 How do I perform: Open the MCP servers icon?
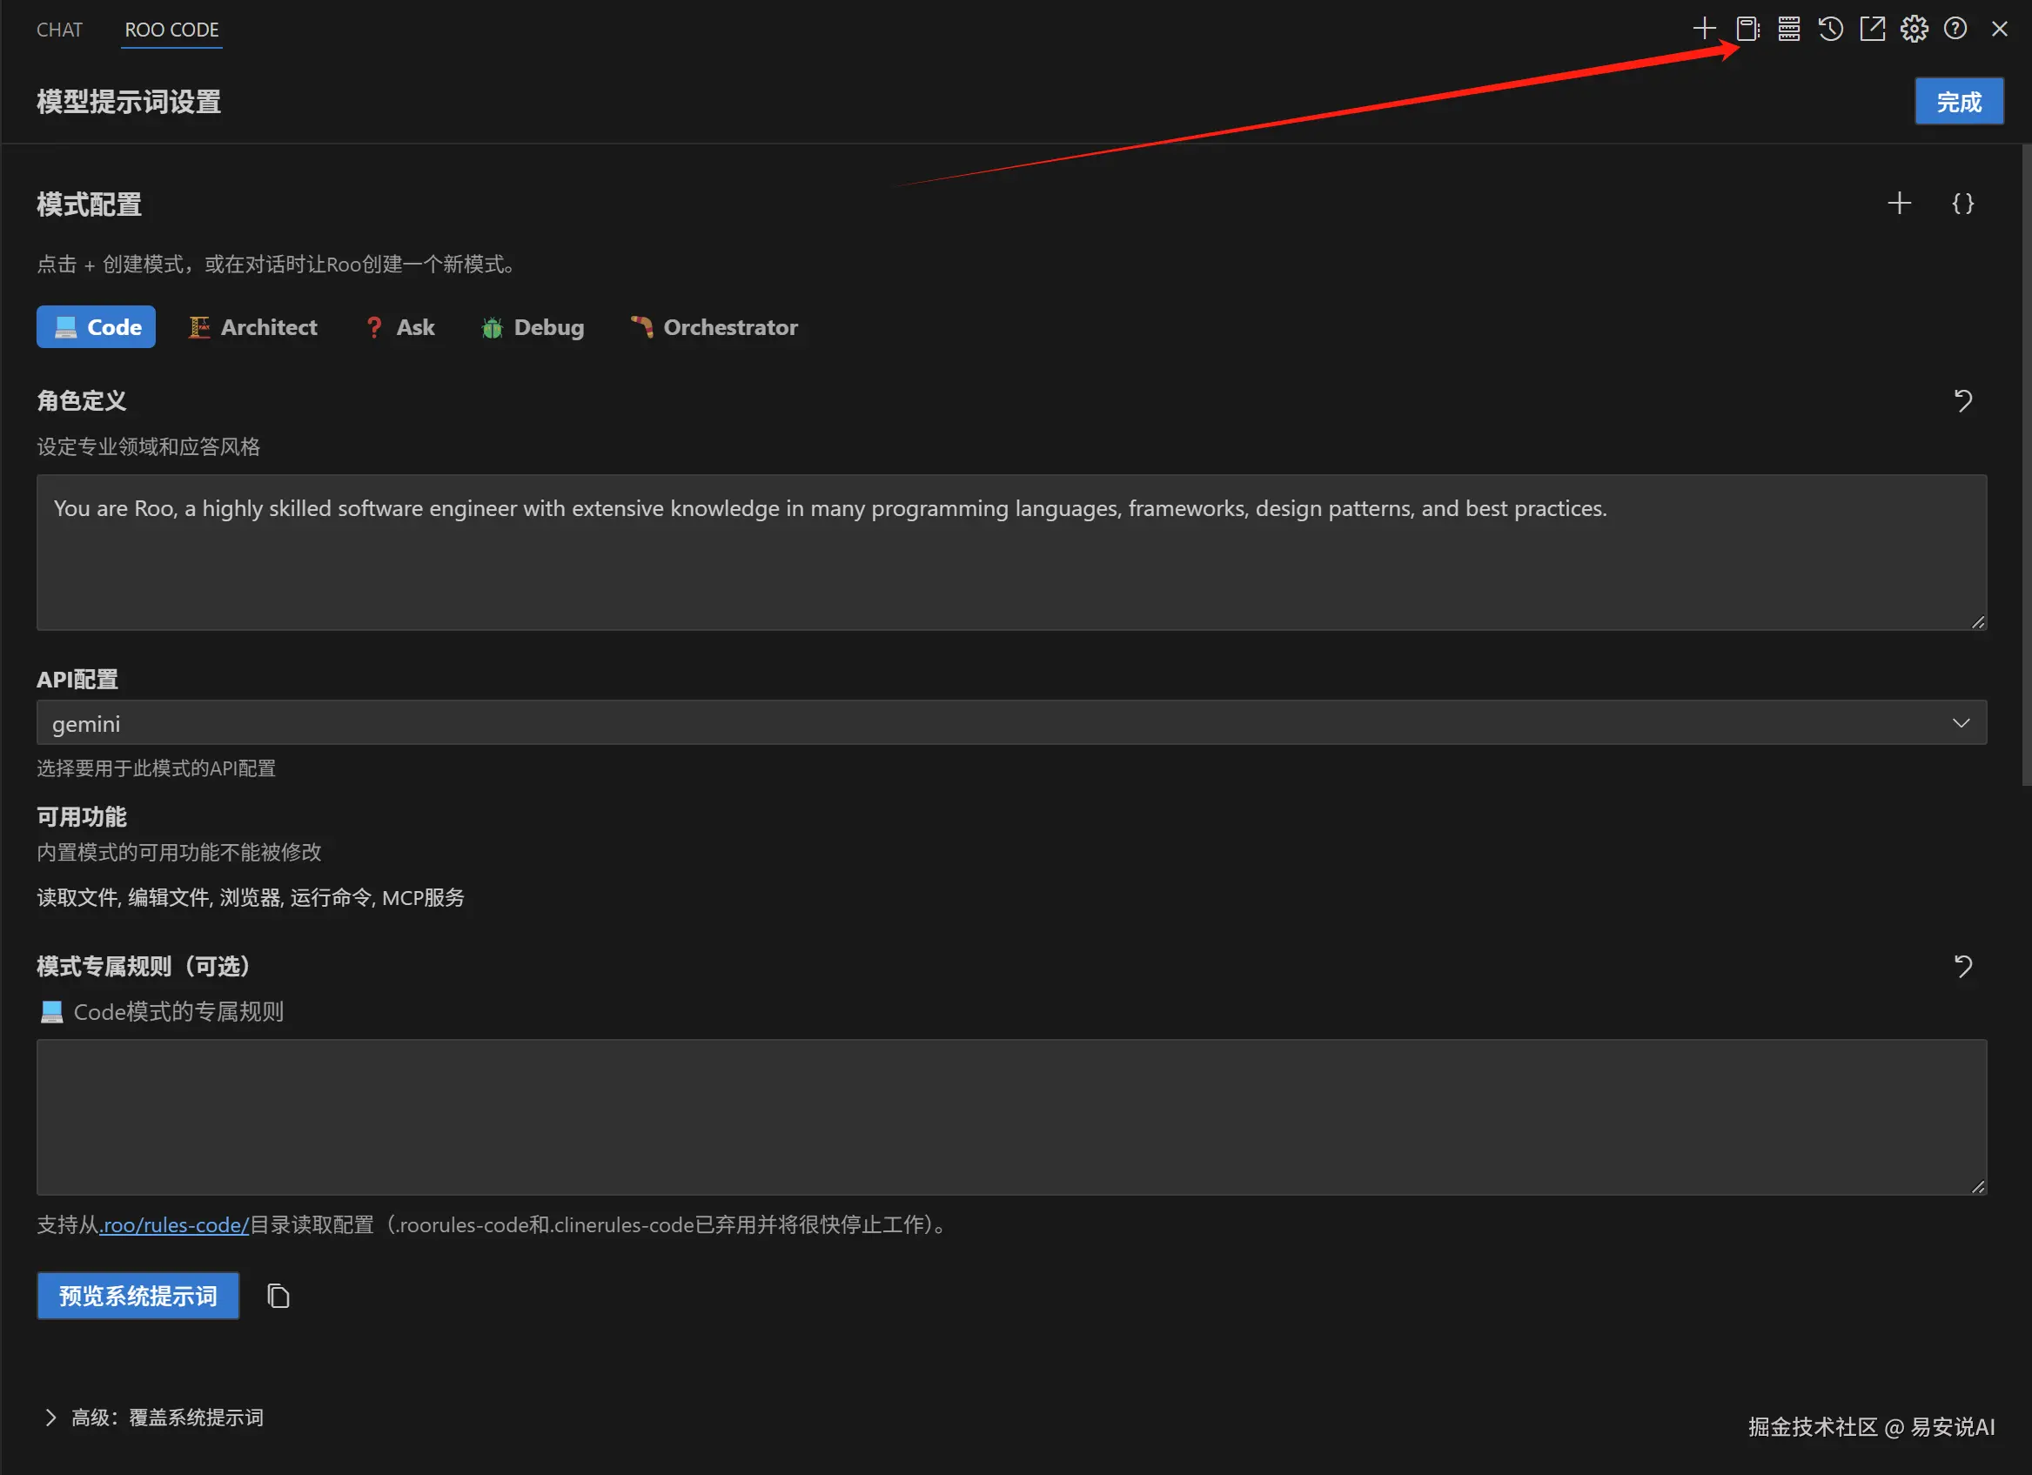(x=1788, y=29)
